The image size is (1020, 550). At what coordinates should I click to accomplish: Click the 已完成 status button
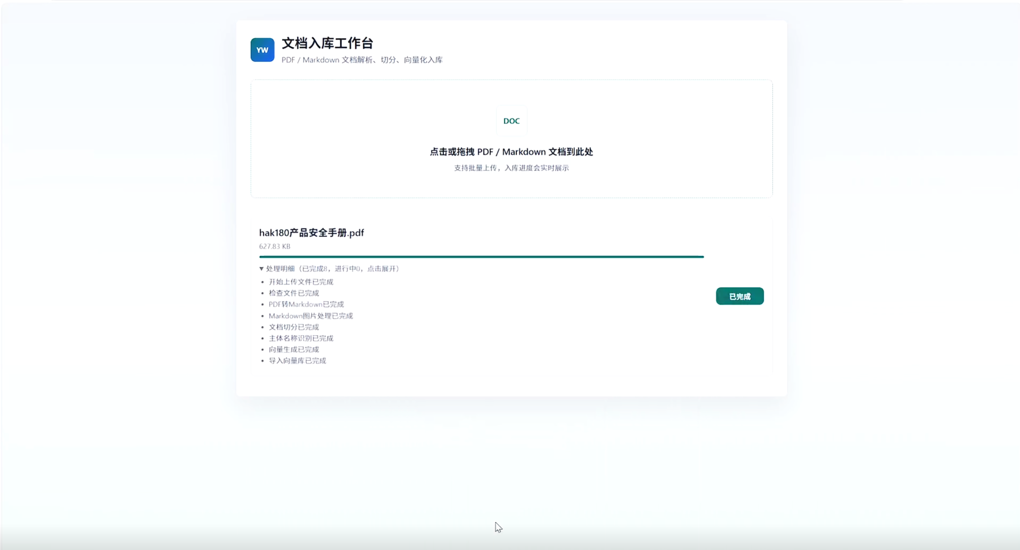740,296
